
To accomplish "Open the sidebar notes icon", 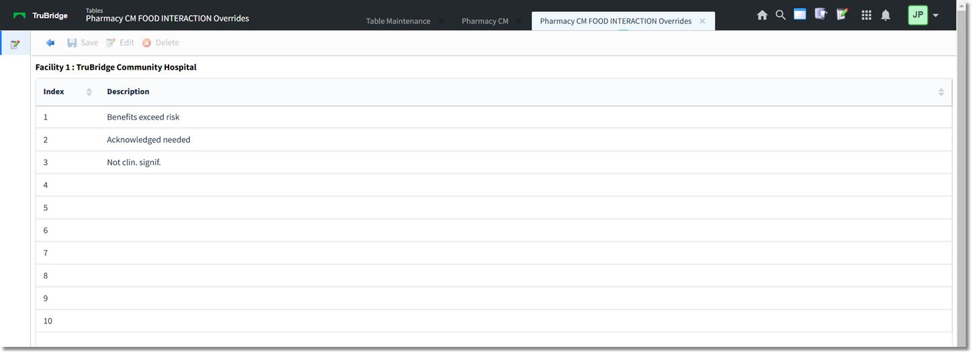I will coord(15,44).
